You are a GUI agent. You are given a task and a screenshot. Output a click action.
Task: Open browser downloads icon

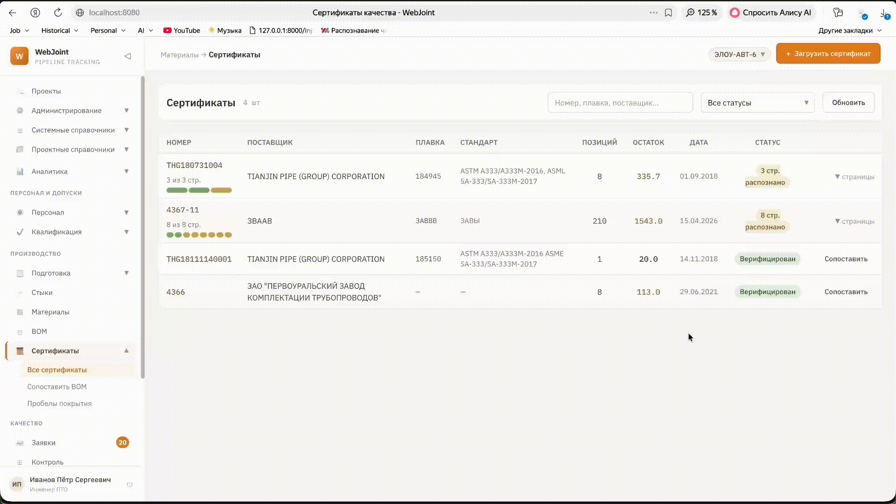tap(884, 14)
